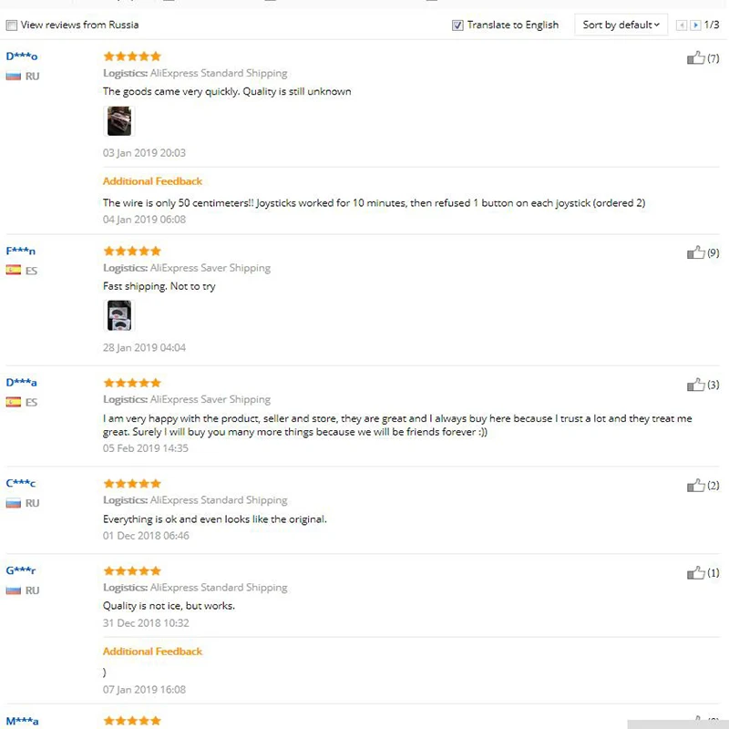Click thumbs-up icon on C***c's review
The image size is (729, 729).
pos(695,486)
